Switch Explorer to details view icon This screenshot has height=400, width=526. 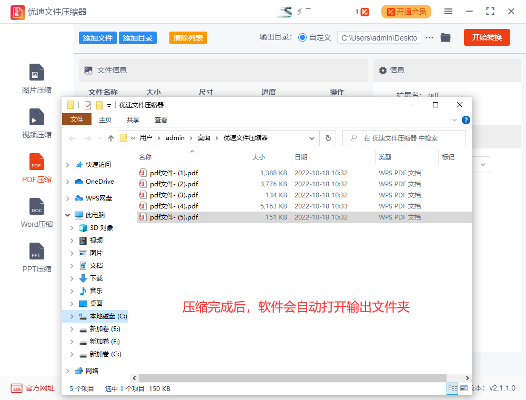click(x=452, y=388)
